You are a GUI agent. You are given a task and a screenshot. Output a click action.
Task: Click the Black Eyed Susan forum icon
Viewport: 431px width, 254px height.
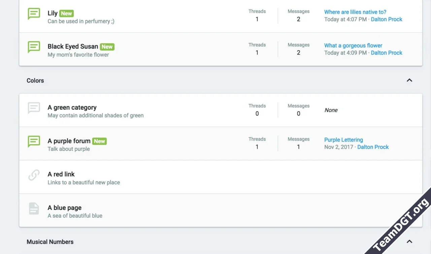pyautogui.click(x=34, y=47)
